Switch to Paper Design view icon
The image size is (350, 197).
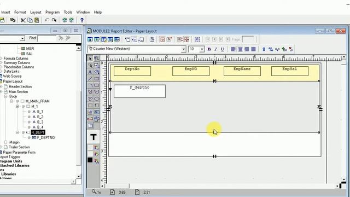pos(110,39)
